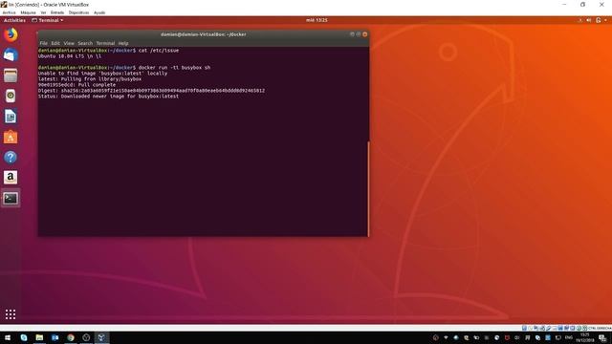Expand the Terminal app menu in top bar
Screen dimensions: 612x344
pos(48,20)
